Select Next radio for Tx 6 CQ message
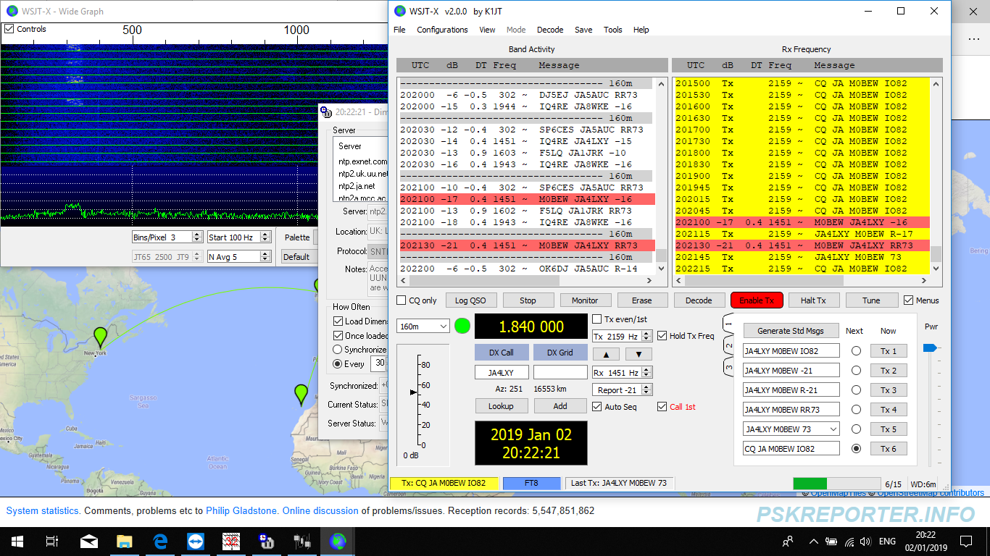The width and height of the screenshot is (990, 556). pyautogui.click(x=856, y=449)
